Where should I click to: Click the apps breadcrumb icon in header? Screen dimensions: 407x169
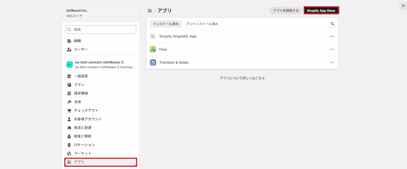150,11
